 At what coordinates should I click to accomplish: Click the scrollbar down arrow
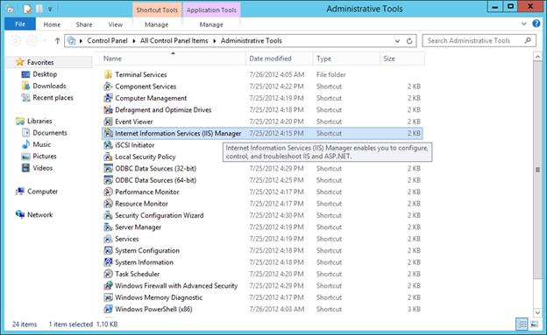tap(537, 312)
